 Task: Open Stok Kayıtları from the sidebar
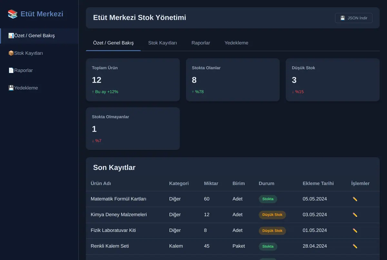(39, 53)
